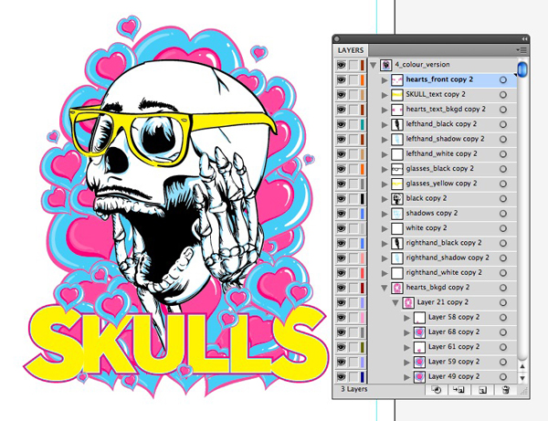Viewport: 548px width, 421px height.
Task: Click thumbnail of Layer 68 copy 2
Action: (x=419, y=332)
